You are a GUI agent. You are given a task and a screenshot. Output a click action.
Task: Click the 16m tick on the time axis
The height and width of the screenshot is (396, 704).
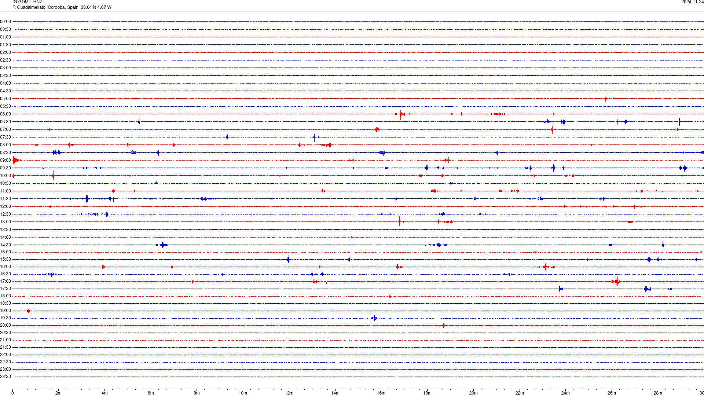pyautogui.click(x=381, y=393)
